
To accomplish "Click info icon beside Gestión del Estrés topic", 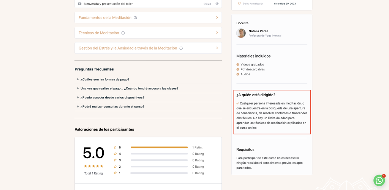I will 181,48.
